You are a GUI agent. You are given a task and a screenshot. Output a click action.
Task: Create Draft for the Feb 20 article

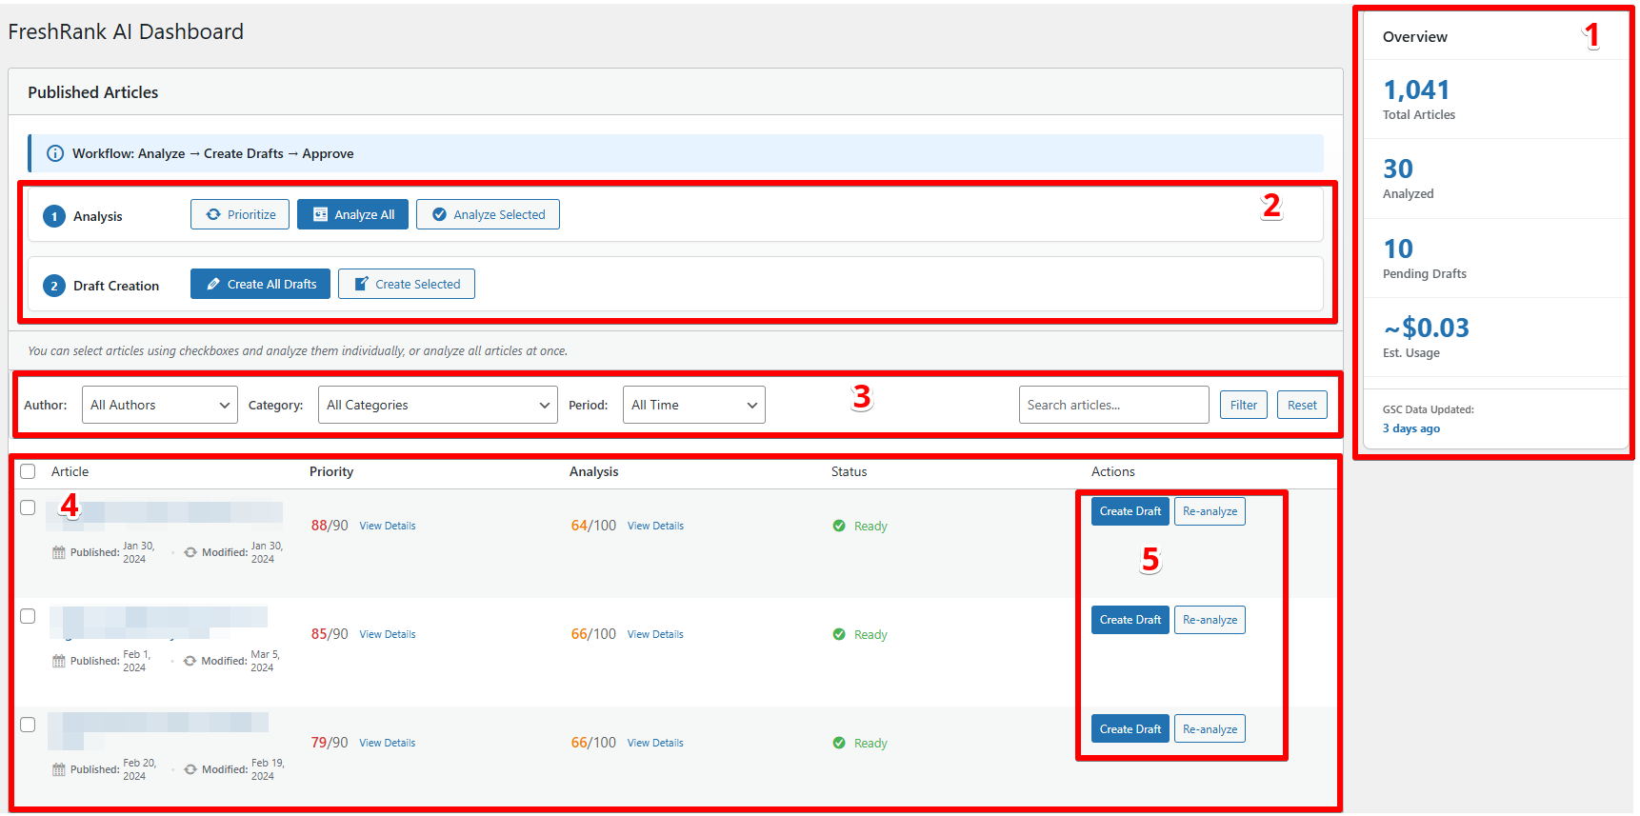1130,729
